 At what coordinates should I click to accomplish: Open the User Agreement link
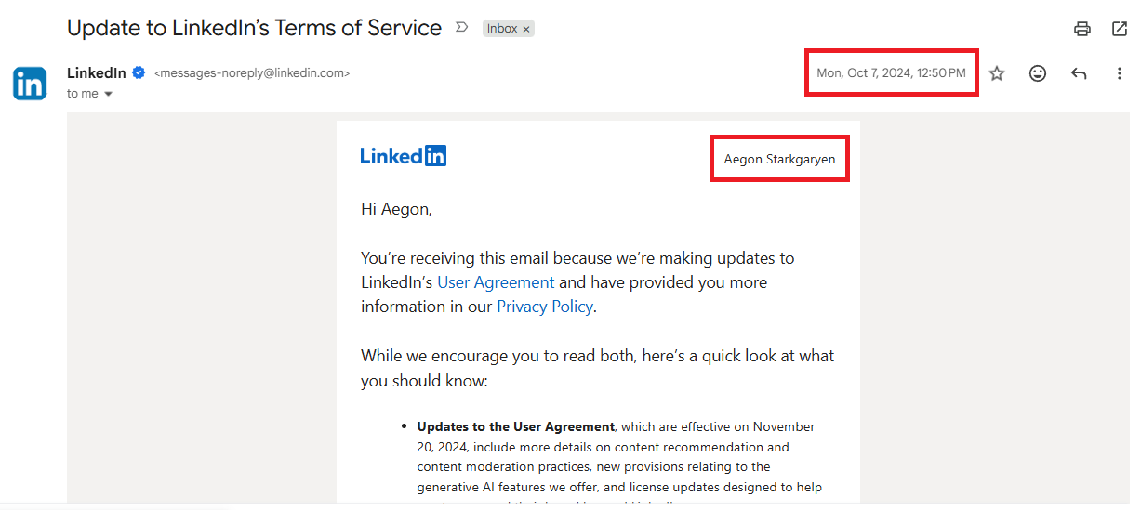(496, 282)
